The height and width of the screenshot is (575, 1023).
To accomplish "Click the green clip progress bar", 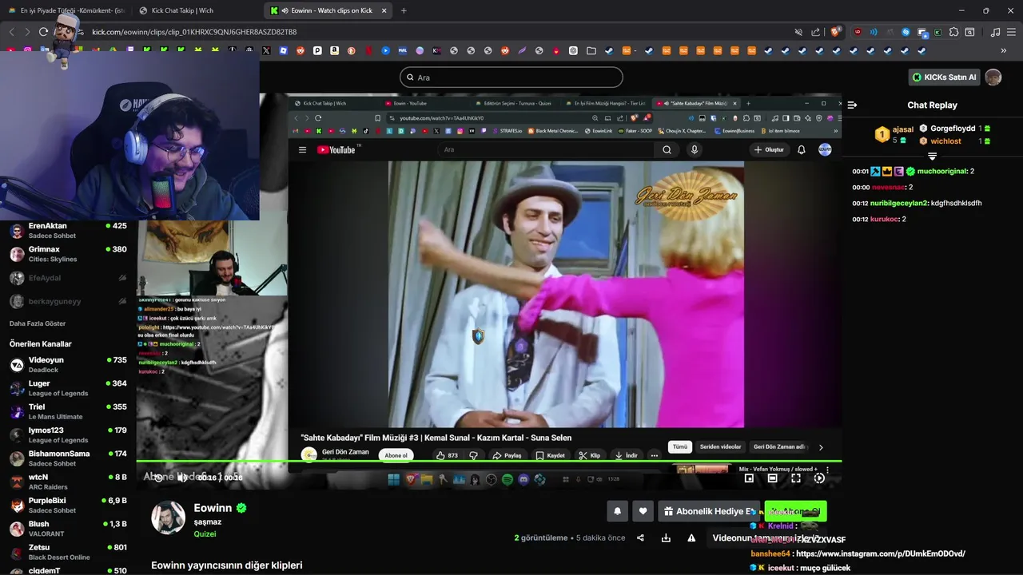I will click(488, 462).
